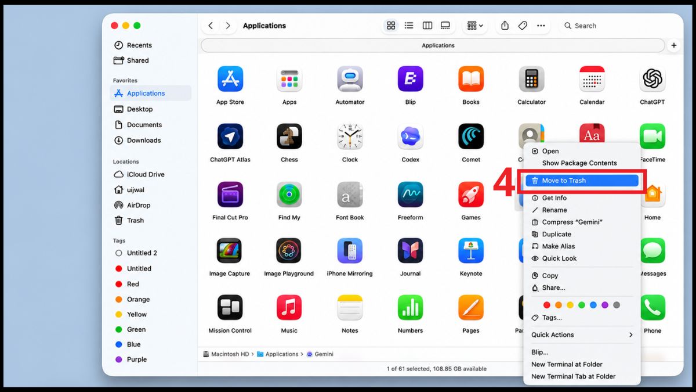The height and width of the screenshot is (392, 696).
Task: Switch to gallery view in toolbar
Action: click(445, 26)
